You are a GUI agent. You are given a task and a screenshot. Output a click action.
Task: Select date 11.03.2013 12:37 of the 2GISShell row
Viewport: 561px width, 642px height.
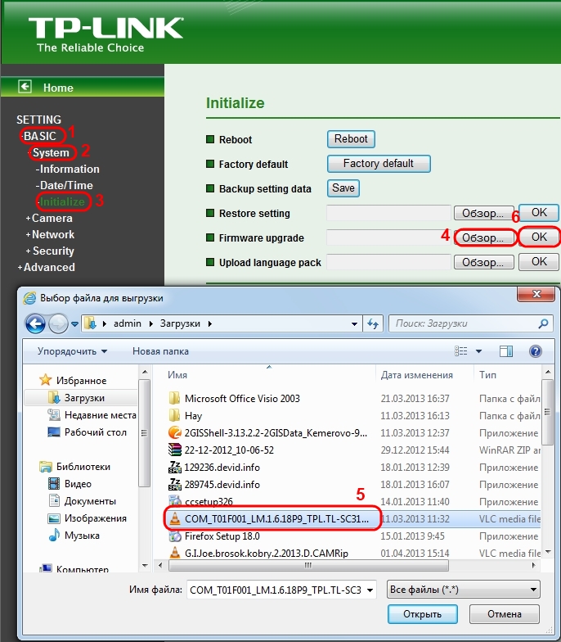(x=415, y=432)
